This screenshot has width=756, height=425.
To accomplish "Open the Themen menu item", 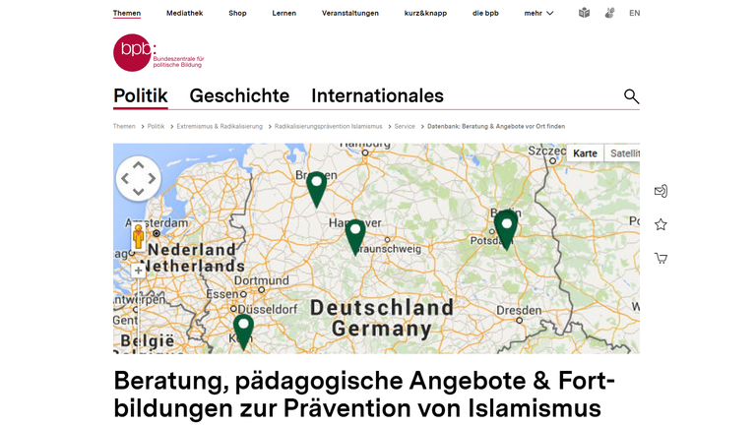I will tap(127, 13).
